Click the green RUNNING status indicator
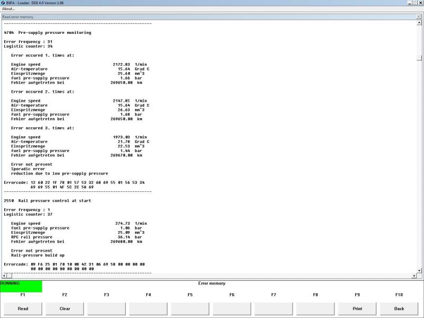The image size is (424, 318). point(21,286)
